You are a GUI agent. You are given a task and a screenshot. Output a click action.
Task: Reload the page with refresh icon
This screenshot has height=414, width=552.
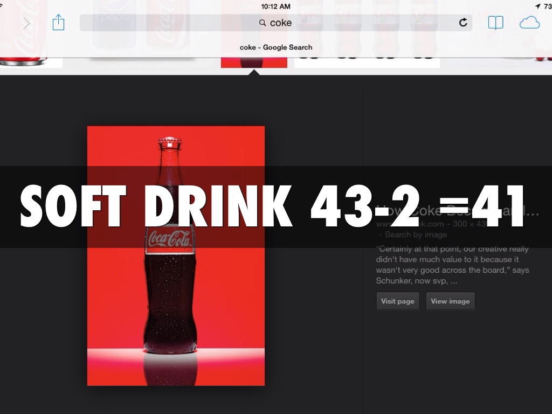[463, 23]
